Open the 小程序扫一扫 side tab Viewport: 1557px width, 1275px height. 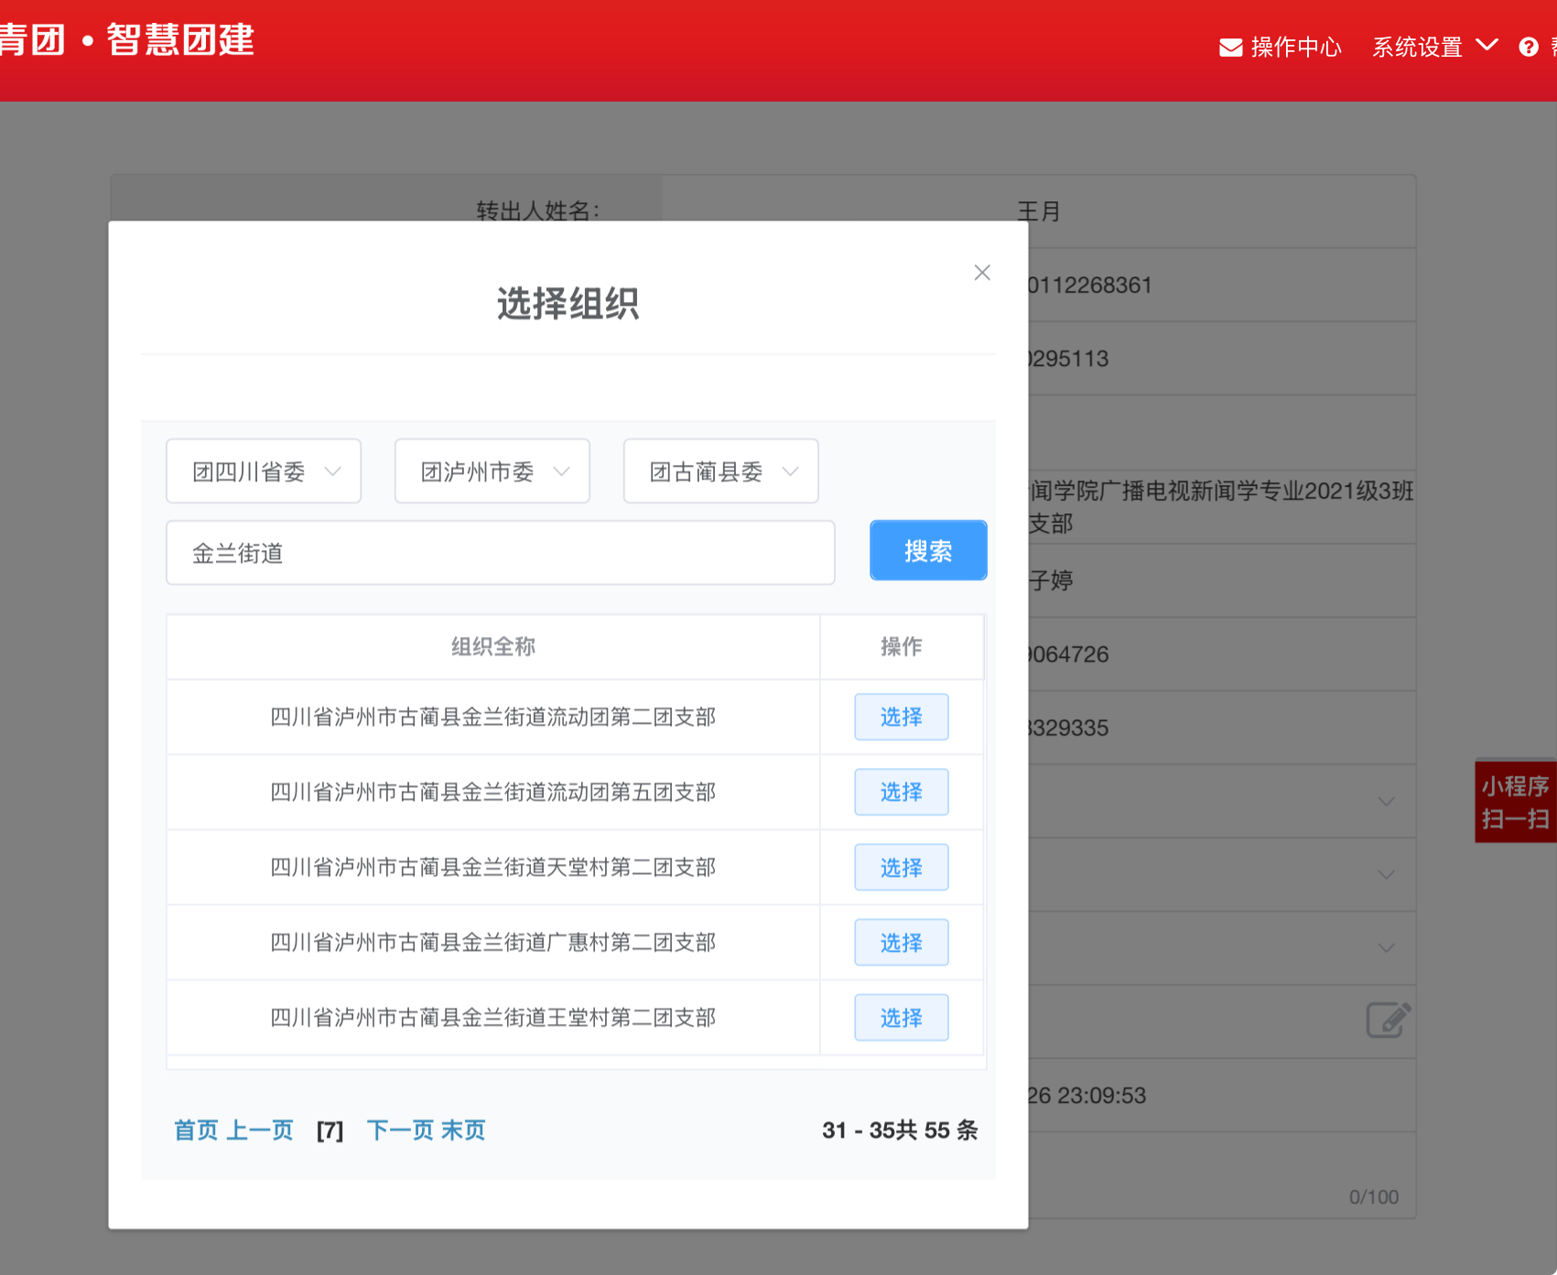pyautogui.click(x=1515, y=802)
